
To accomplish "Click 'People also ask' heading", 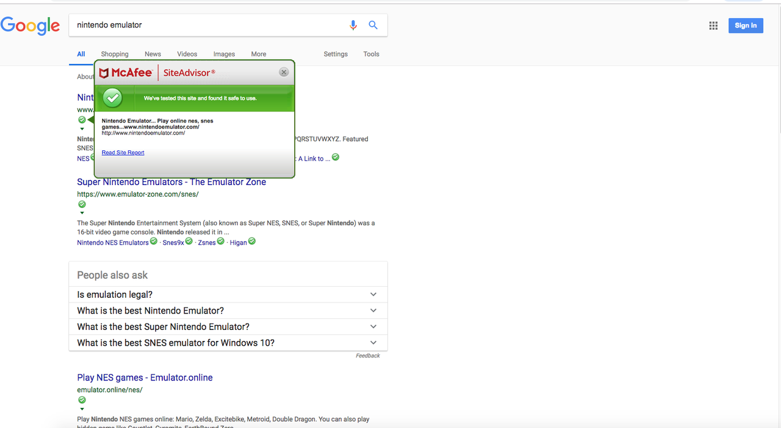I will [112, 275].
